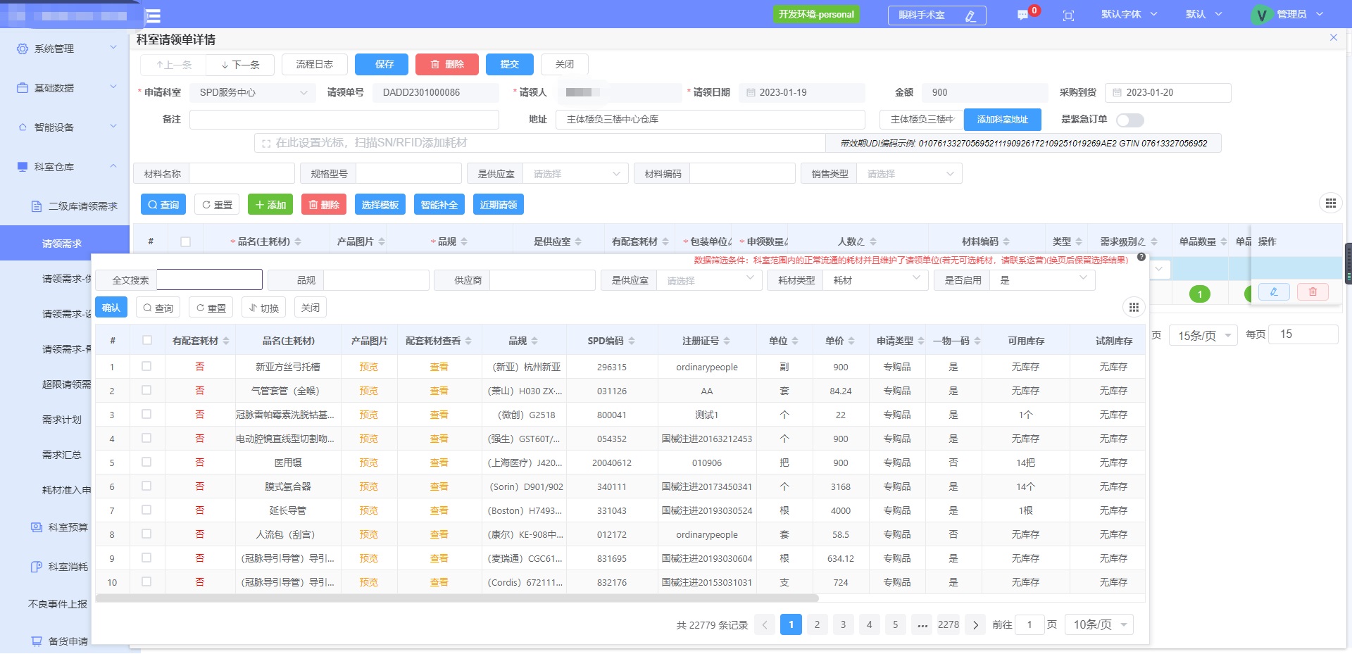Close the 科室请领单详情 panel with X

(1333, 37)
